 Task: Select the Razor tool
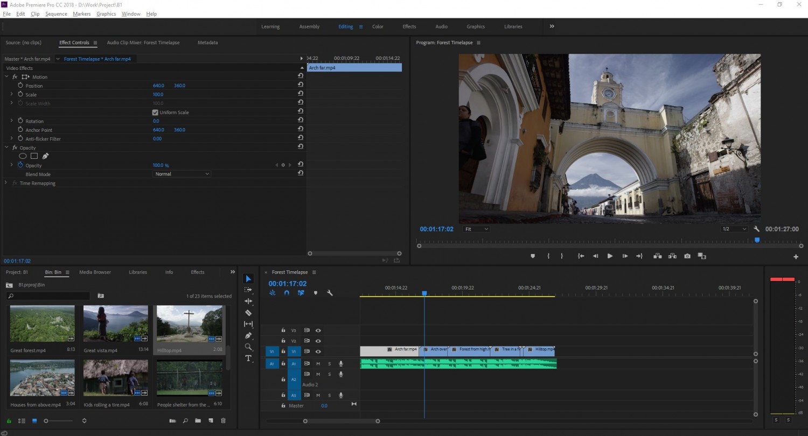pos(248,313)
